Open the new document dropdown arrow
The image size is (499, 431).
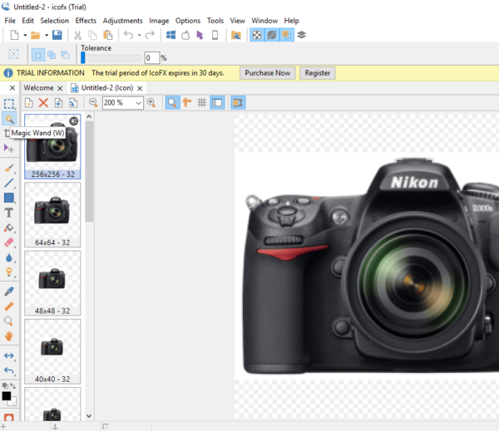click(25, 35)
